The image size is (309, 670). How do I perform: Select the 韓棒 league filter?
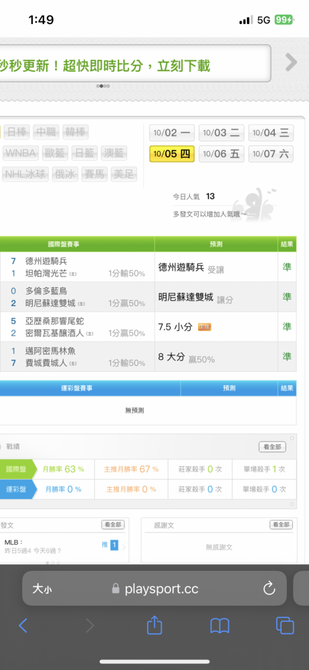[76, 132]
